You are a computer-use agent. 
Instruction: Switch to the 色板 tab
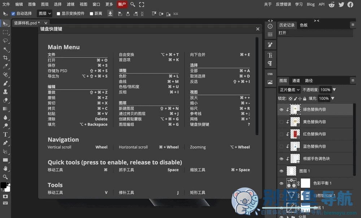tap(304, 25)
